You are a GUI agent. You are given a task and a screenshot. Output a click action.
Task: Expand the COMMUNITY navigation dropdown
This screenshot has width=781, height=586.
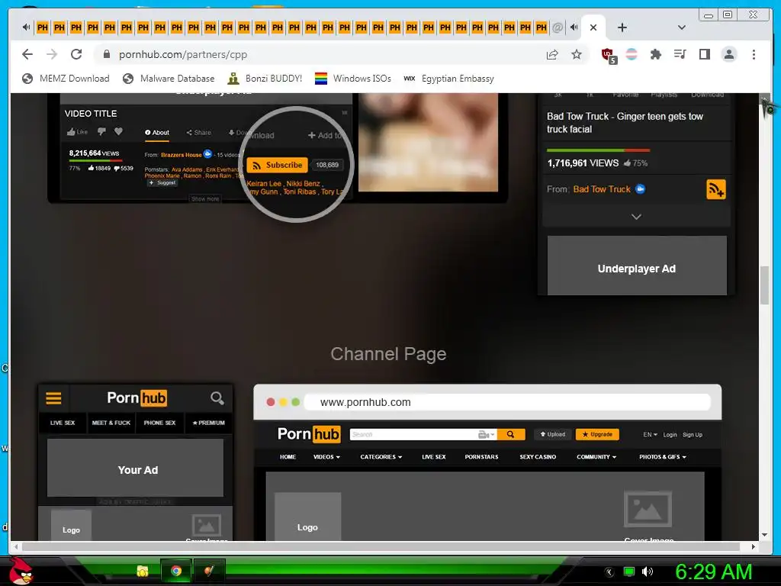[596, 457]
